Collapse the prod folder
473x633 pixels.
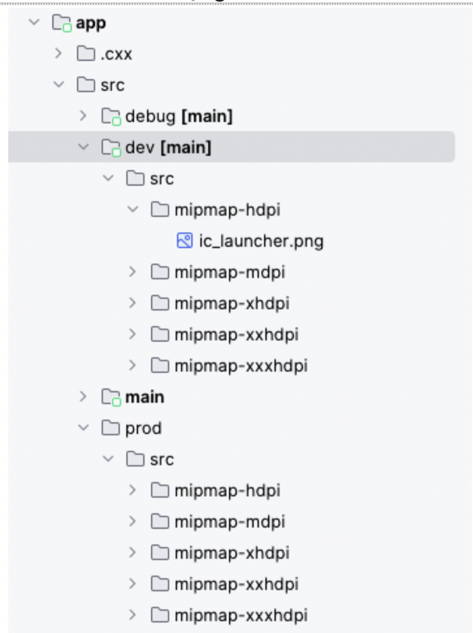83,428
